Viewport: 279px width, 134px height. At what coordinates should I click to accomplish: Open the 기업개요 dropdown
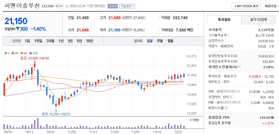[127, 6]
